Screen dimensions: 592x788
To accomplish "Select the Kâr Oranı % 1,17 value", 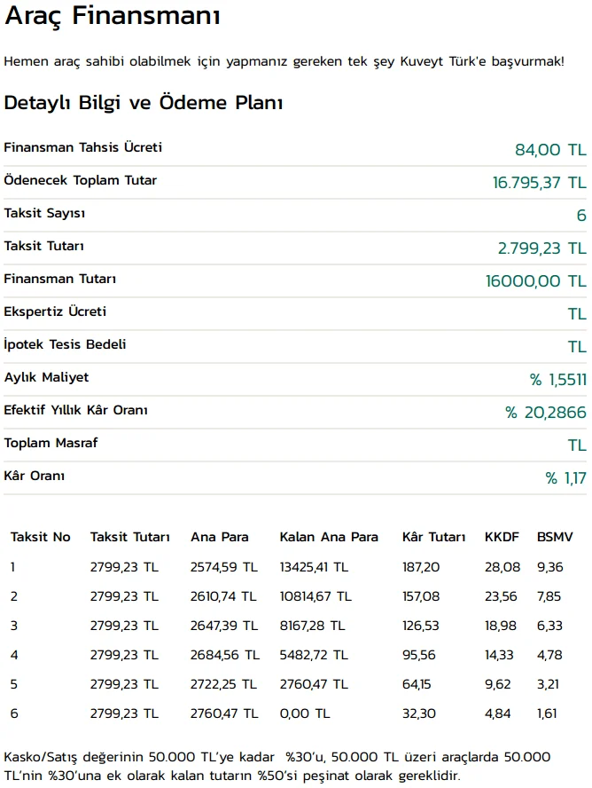I will [565, 478].
